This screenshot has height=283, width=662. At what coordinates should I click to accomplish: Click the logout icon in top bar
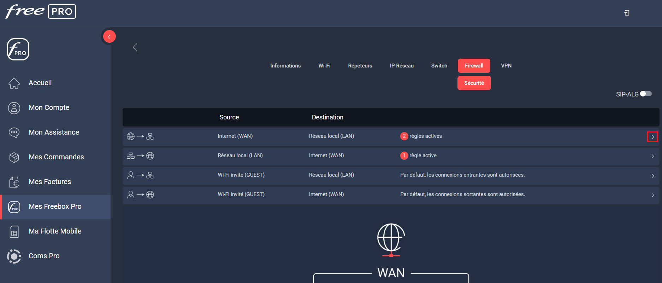click(x=627, y=13)
